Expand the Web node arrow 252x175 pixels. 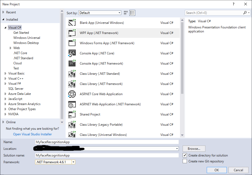pyautogui.click(x=11, y=48)
